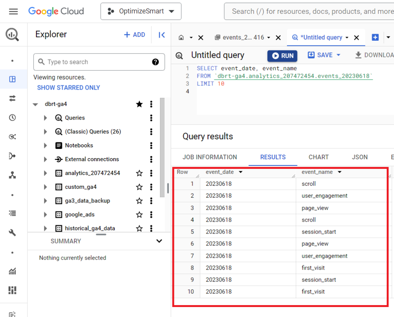Screen dimensions: 394x317
Task: Click the Analytics Hub icon in the sidebar
Action: pyautogui.click(x=13, y=137)
